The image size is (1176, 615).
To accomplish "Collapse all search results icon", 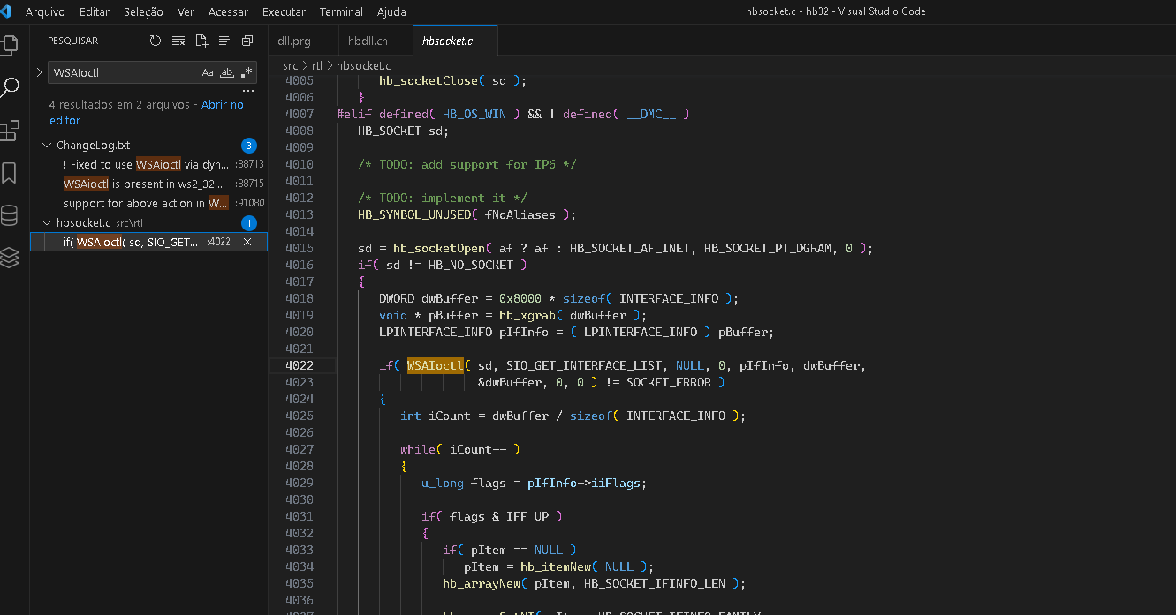I will click(247, 41).
